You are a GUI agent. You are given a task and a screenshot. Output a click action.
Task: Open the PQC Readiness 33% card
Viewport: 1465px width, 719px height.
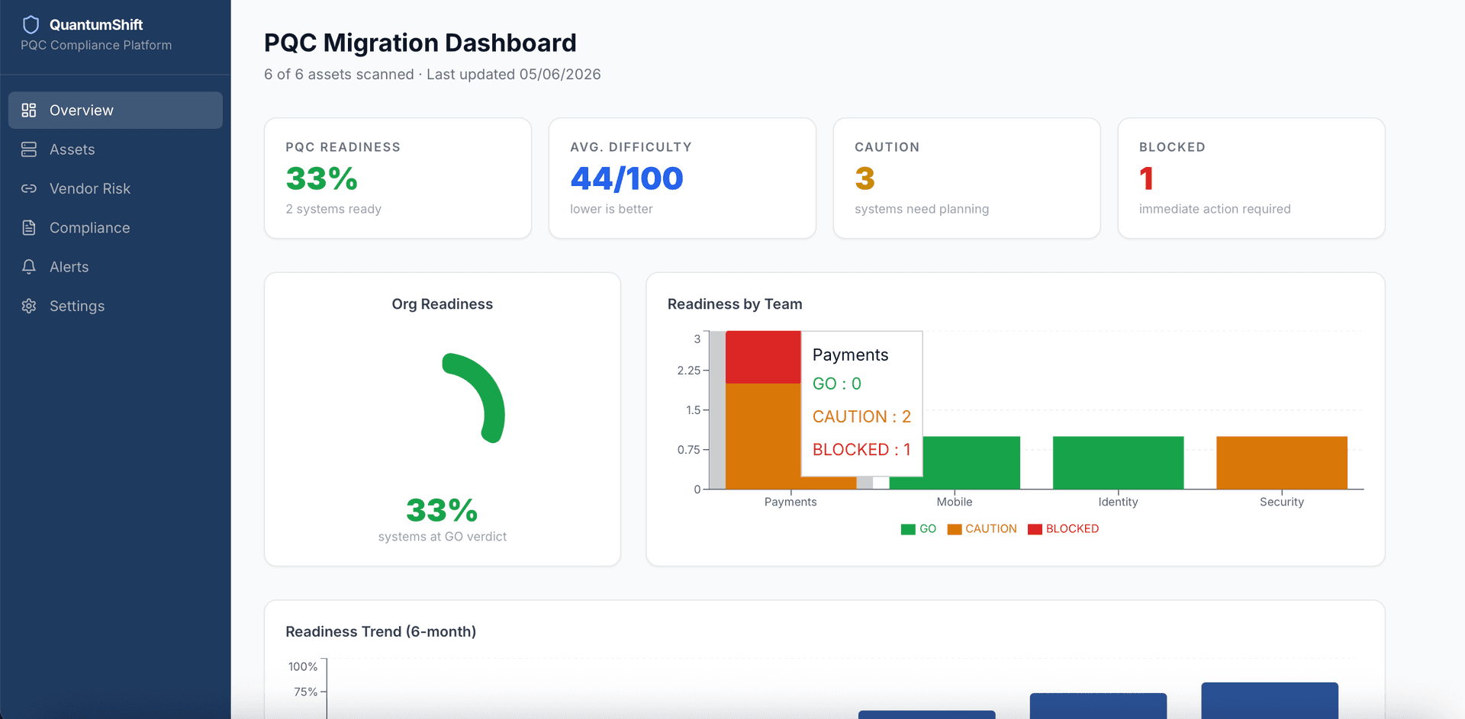pyautogui.click(x=398, y=178)
